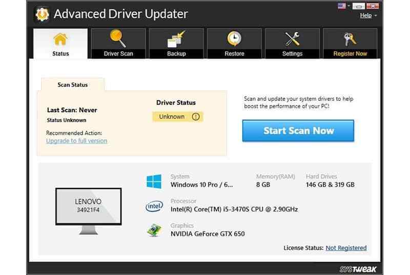Click the Unknown driver status badge
This screenshot has height=275, width=410.
(x=178, y=117)
